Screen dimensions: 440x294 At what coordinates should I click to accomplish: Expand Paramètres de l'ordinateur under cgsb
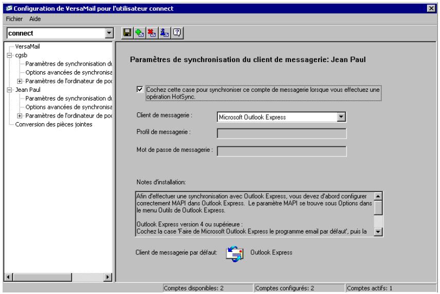pos(20,81)
